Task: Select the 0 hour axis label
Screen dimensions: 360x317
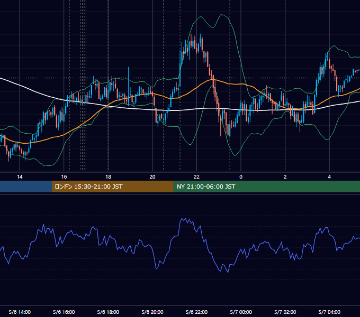Action: pyautogui.click(x=241, y=177)
